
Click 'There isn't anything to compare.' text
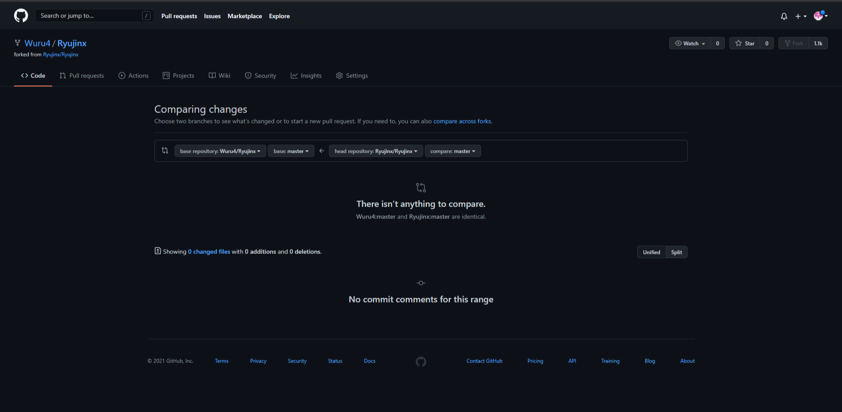(421, 204)
